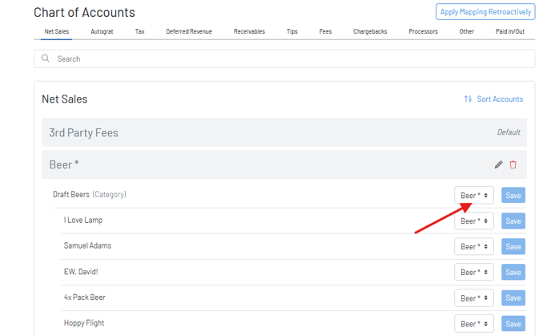Click the Sort Accounts arrows icon
Screen dimensions: 551x336
pos(468,99)
